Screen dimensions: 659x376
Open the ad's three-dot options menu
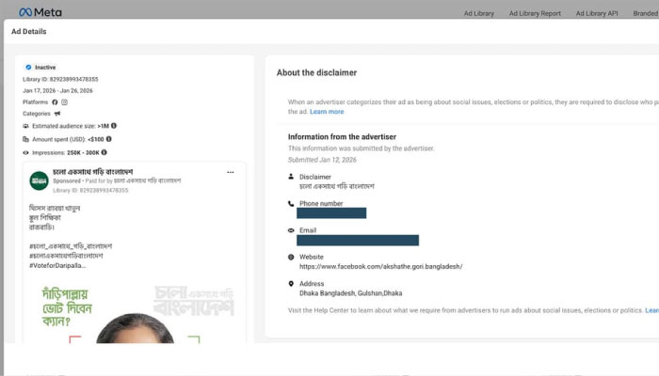coord(231,172)
